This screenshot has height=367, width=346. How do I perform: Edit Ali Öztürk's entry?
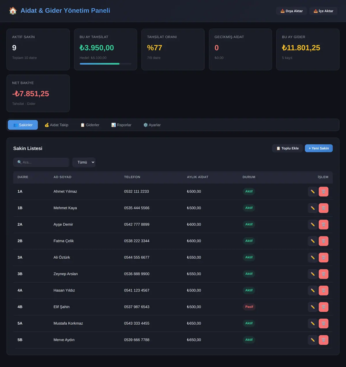[313, 257]
